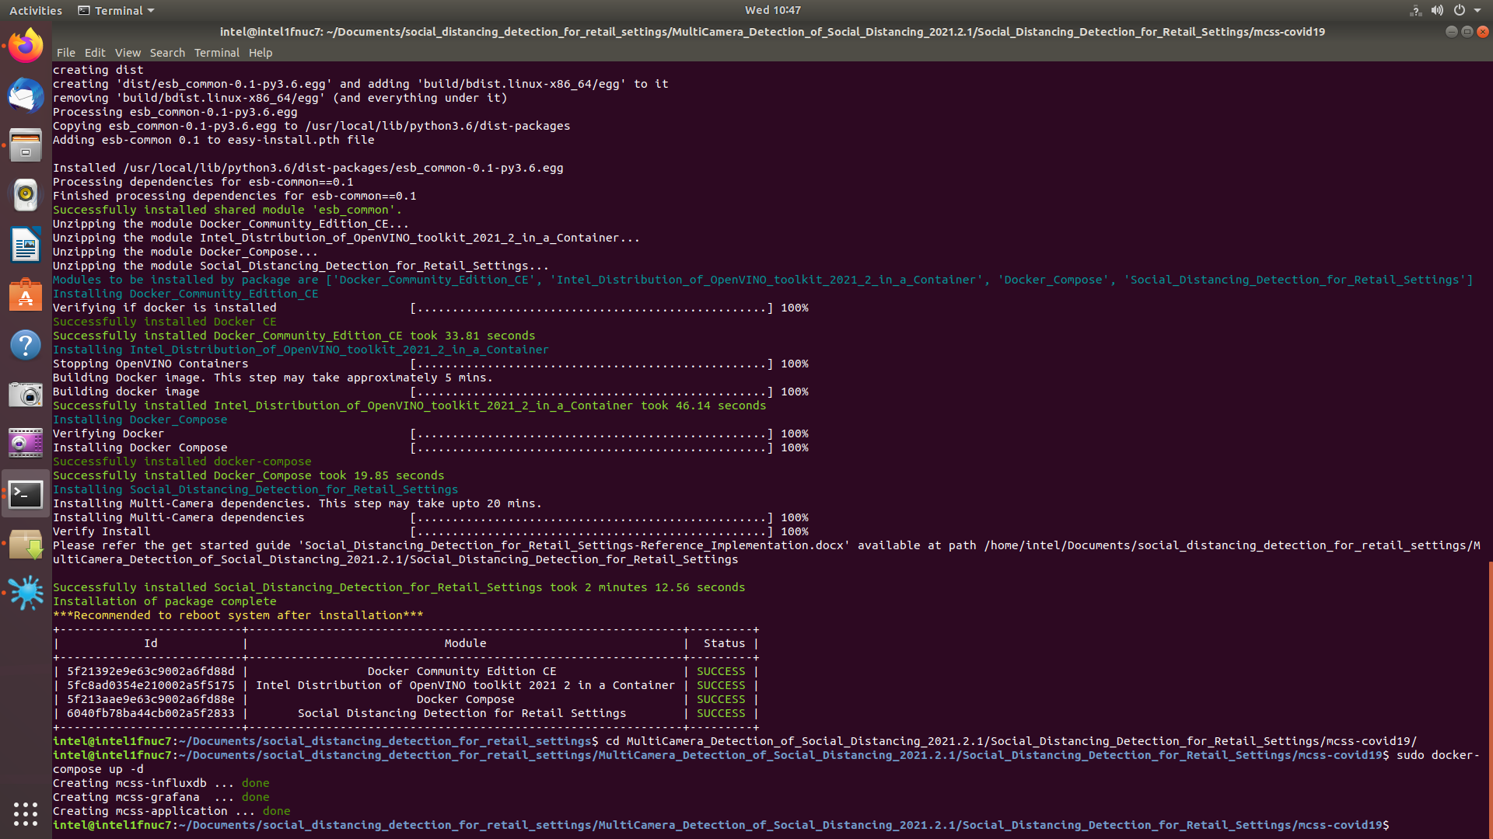Open the Files manager dock icon
1493x839 pixels.
point(26,145)
